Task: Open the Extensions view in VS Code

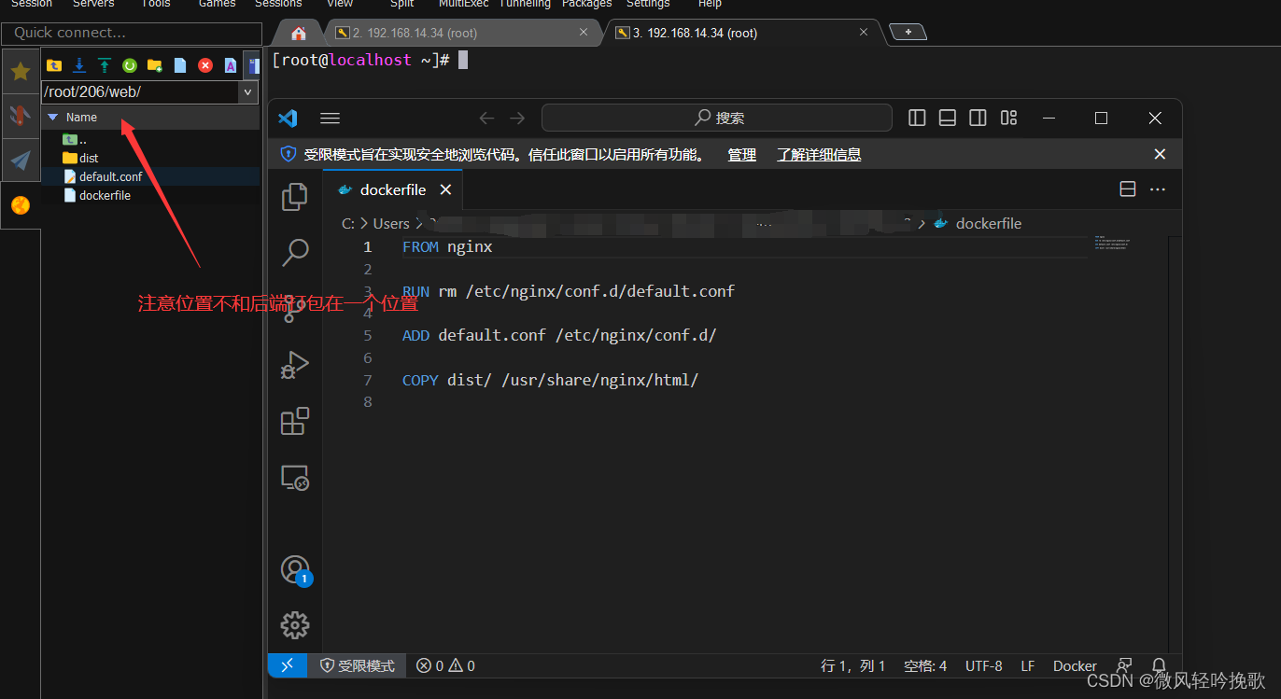Action: [x=295, y=421]
